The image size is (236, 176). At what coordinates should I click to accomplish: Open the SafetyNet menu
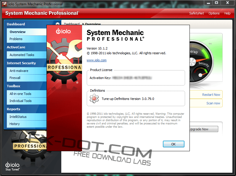point(197,13)
